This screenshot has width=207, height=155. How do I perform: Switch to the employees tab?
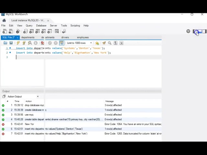click(x=83, y=37)
